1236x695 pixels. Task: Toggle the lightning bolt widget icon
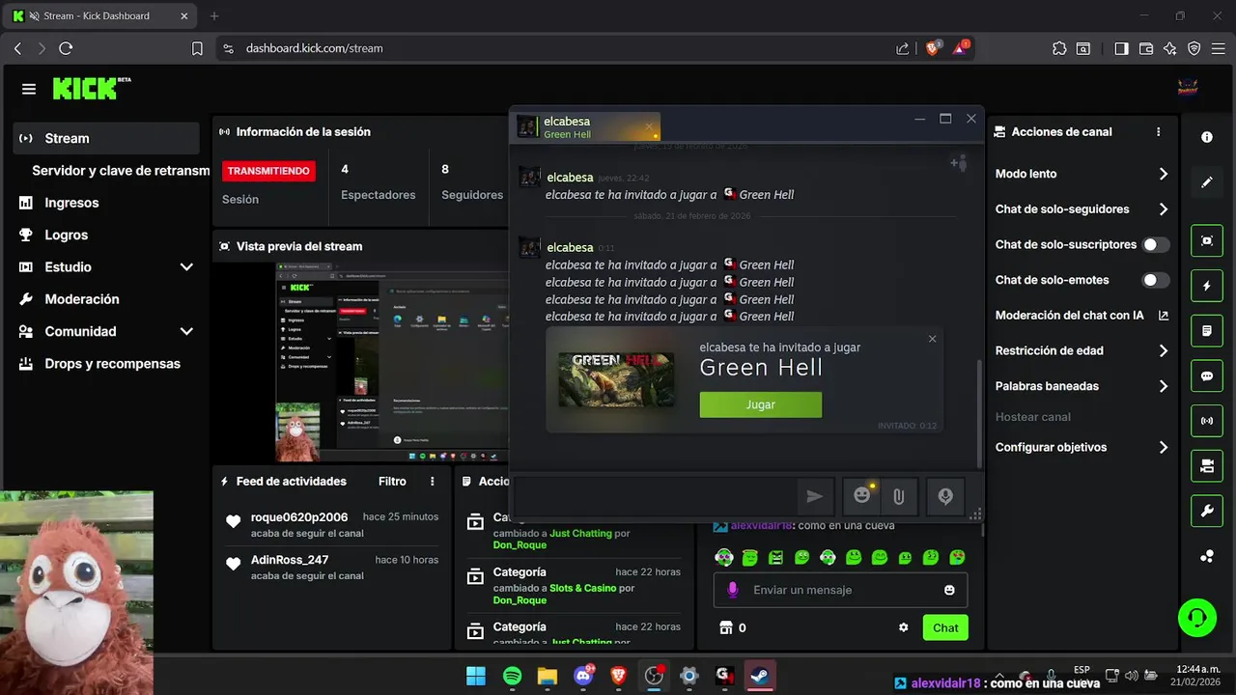[1207, 286]
